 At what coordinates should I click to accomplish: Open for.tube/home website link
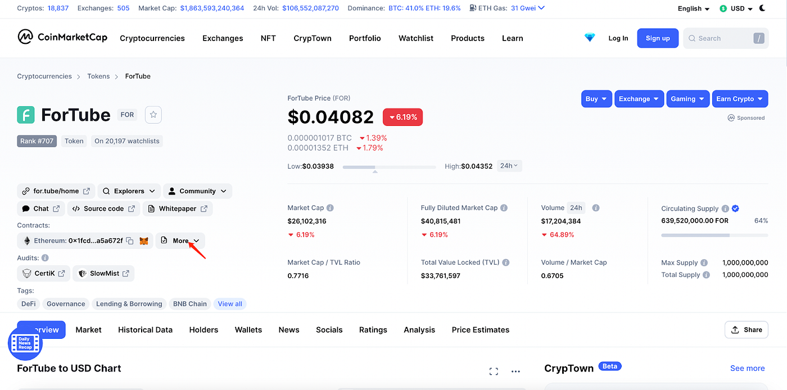pyautogui.click(x=56, y=191)
